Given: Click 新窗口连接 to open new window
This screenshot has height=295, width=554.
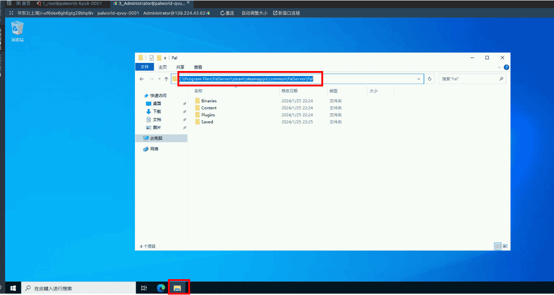Looking at the screenshot, I should coord(287,13).
